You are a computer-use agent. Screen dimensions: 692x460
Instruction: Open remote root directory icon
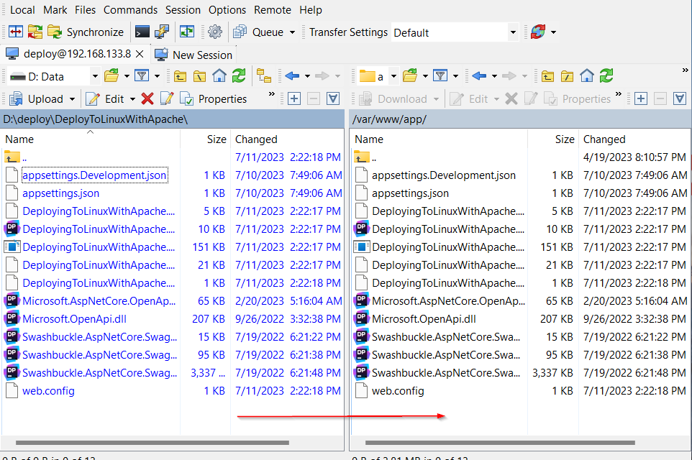pyautogui.click(x=568, y=76)
